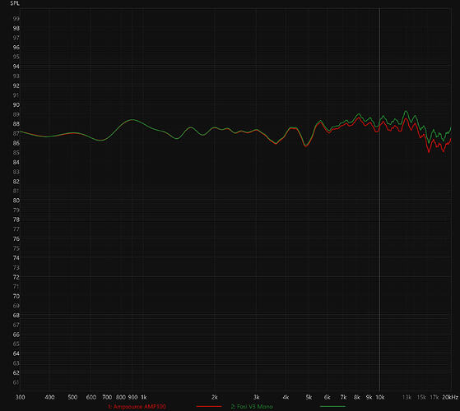Click the 96 SPL axis value

point(16,48)
